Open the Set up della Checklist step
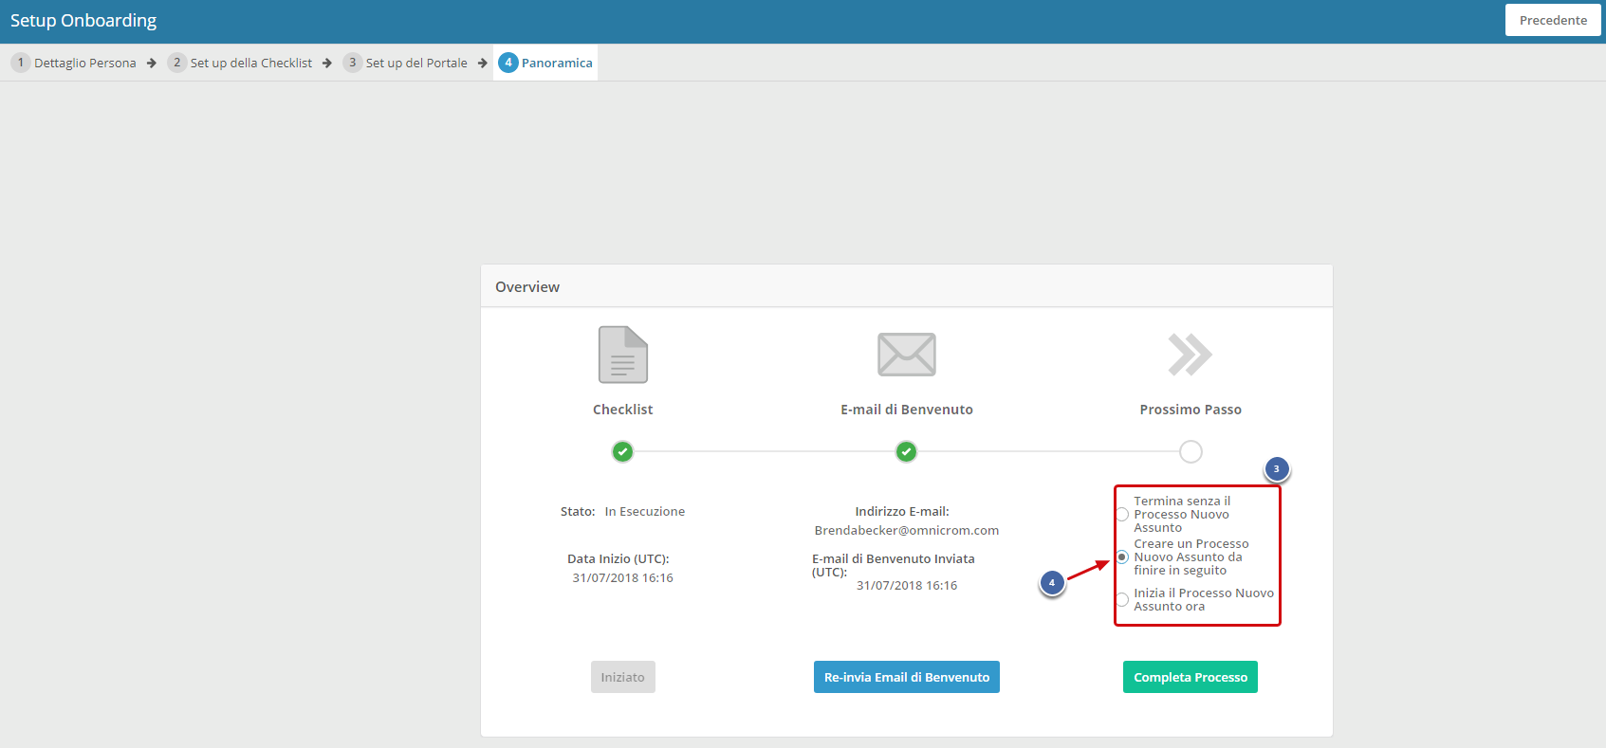 point(240,63)
